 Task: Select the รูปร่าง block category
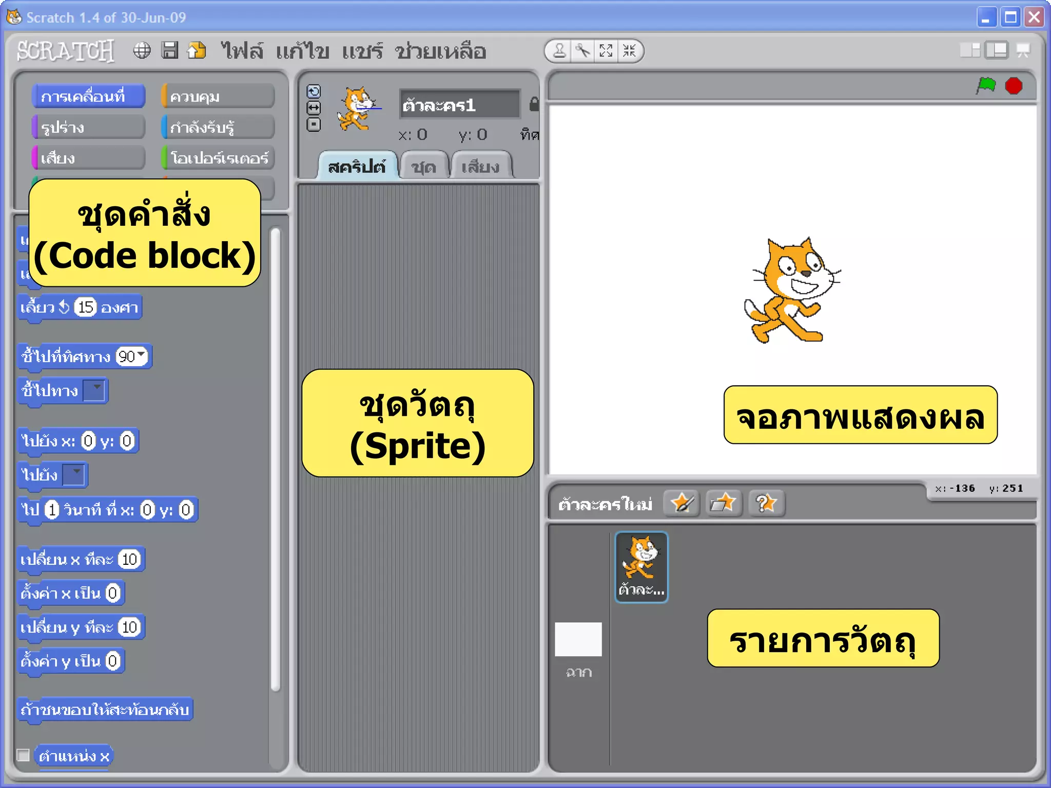(88, 127)
